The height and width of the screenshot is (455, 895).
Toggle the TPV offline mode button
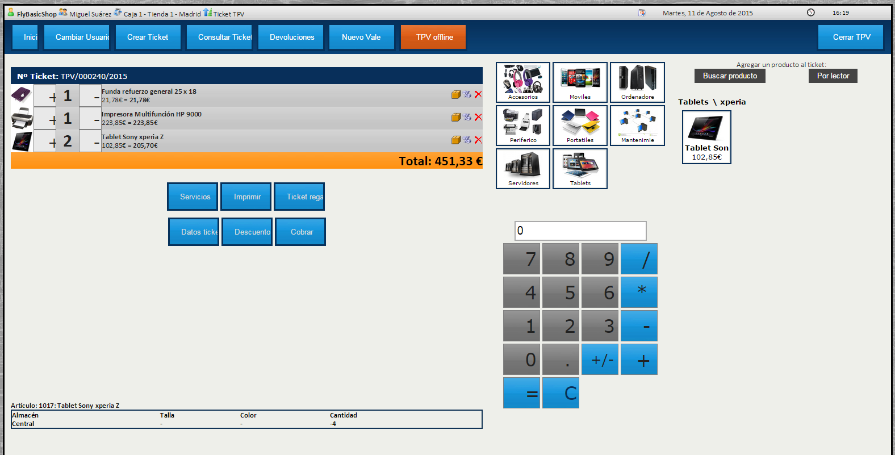click(x=434, y=37)
